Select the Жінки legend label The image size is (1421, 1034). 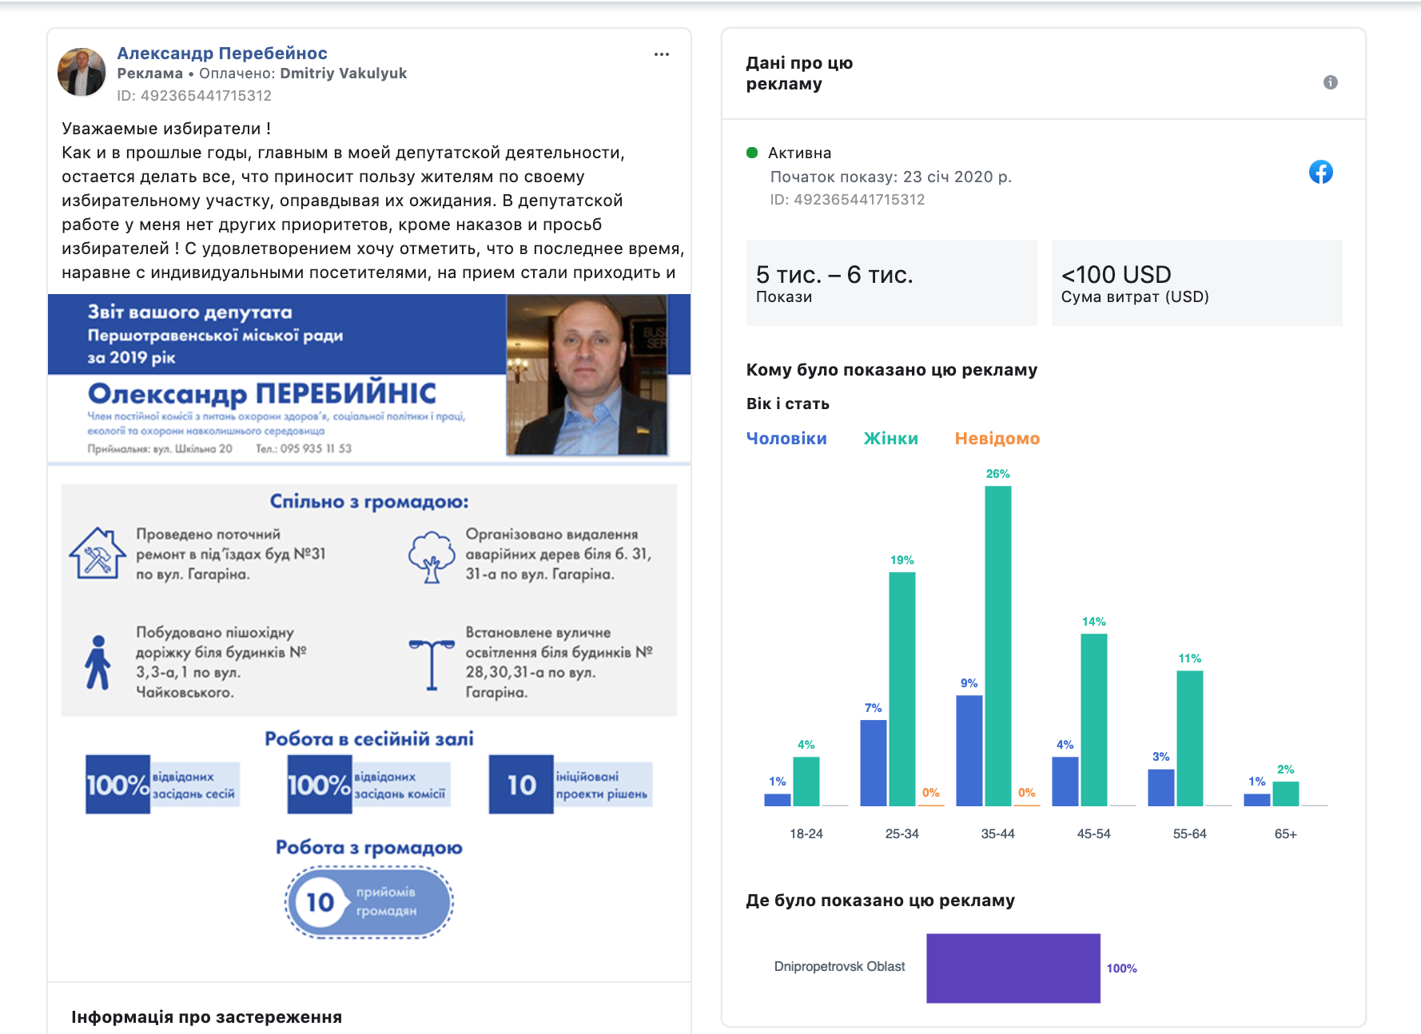(x=890, y=439)
